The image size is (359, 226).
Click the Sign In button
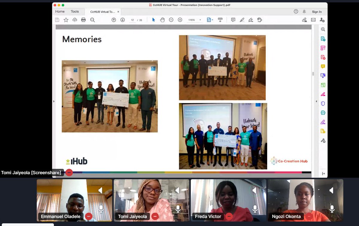tap(317, 12)
